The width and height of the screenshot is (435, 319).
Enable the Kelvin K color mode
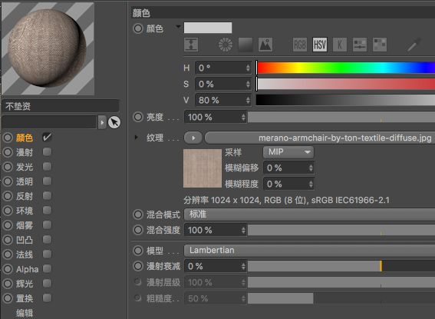pyautogui.click(x=340, y=45)
